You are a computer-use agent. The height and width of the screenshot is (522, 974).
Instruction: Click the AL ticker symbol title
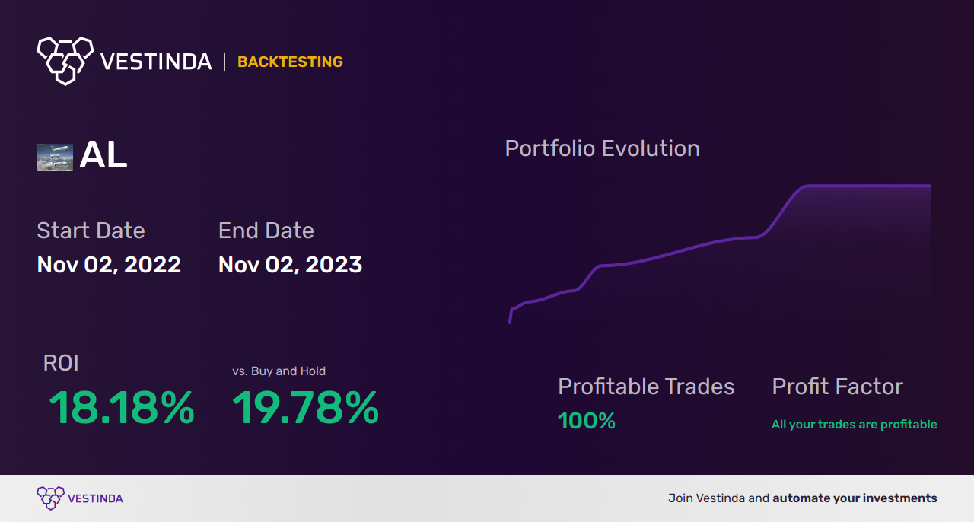(103, 156)
